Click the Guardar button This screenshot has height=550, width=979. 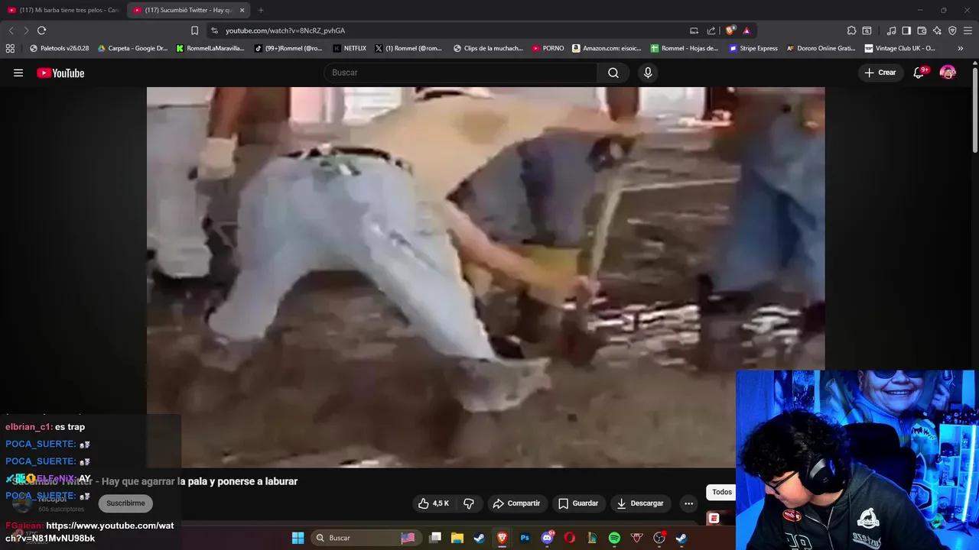[x=578, y=503]
